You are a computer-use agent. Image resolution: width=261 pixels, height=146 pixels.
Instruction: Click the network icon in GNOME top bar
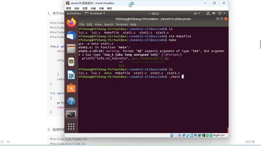coord(208,13)
